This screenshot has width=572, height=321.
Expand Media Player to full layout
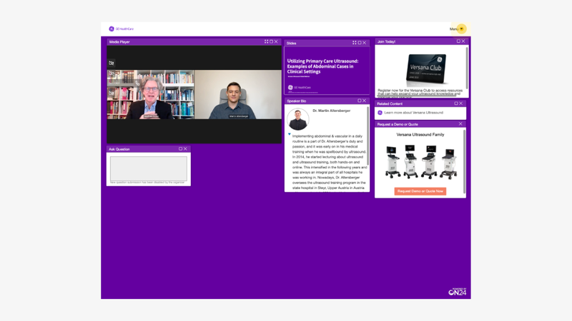[266, 41]
